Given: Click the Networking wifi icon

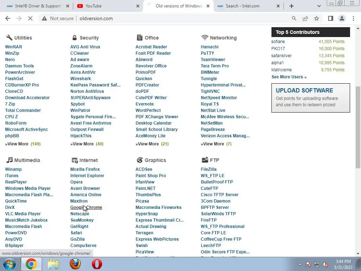Looking at the screenshot, I should point(204,37).
